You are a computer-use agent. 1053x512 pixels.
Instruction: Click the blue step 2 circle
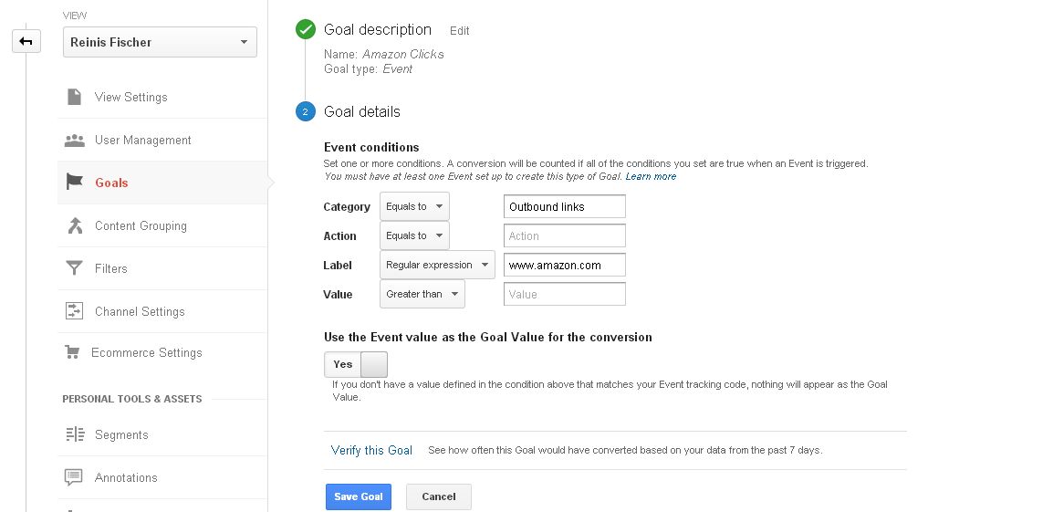305,111
